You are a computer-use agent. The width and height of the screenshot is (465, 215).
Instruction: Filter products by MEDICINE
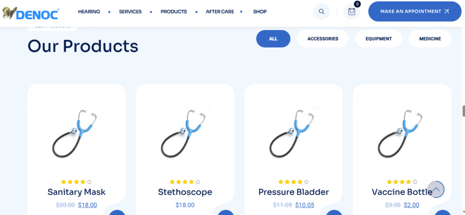[x=430, y=39]
